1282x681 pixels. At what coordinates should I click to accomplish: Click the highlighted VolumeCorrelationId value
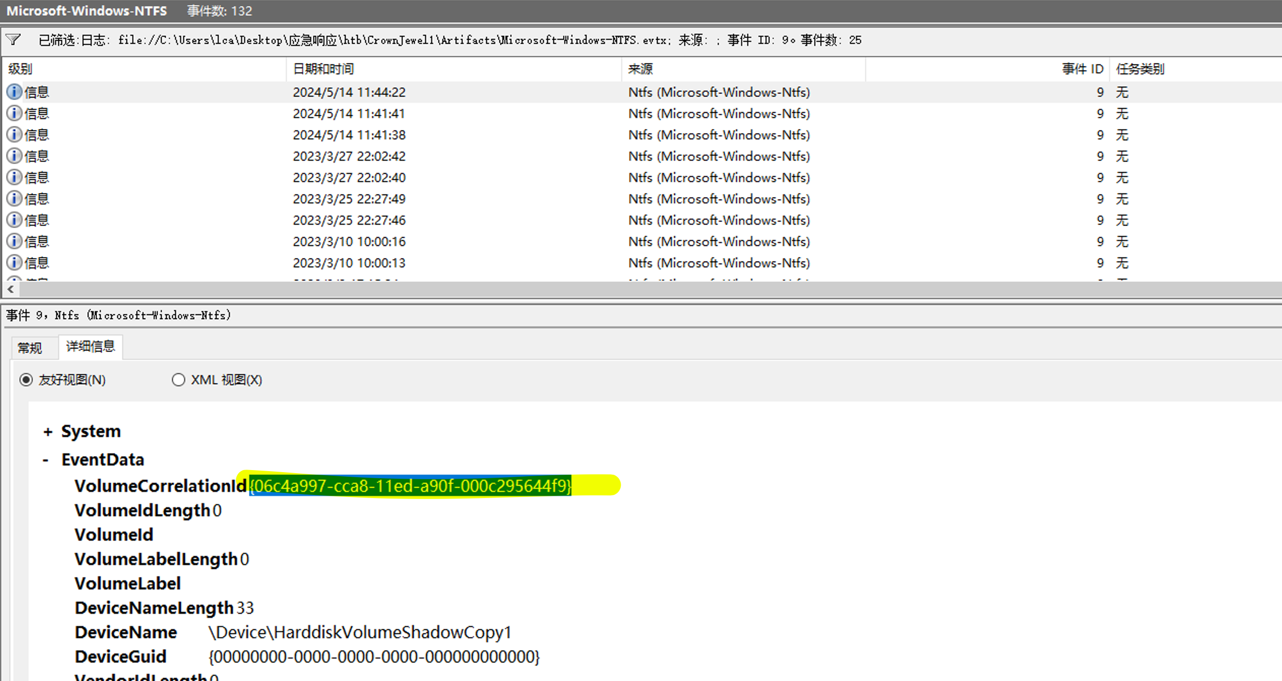click(x=410, y=486)
